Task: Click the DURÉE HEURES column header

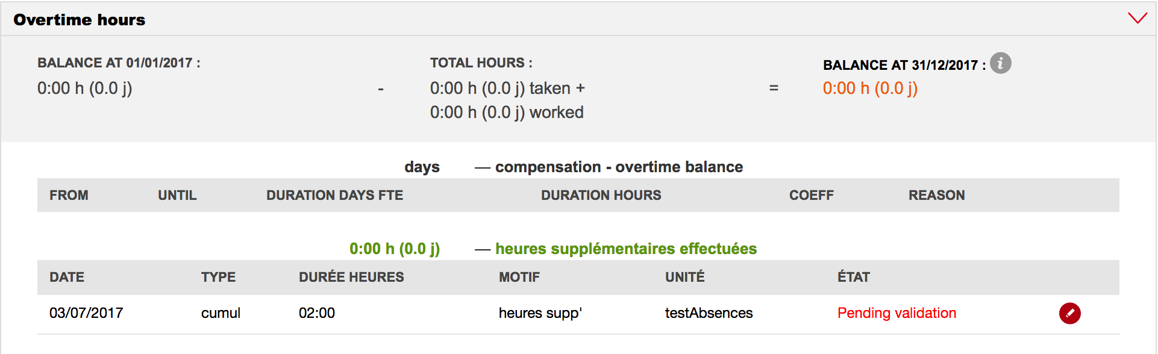Action: point(351,277)
